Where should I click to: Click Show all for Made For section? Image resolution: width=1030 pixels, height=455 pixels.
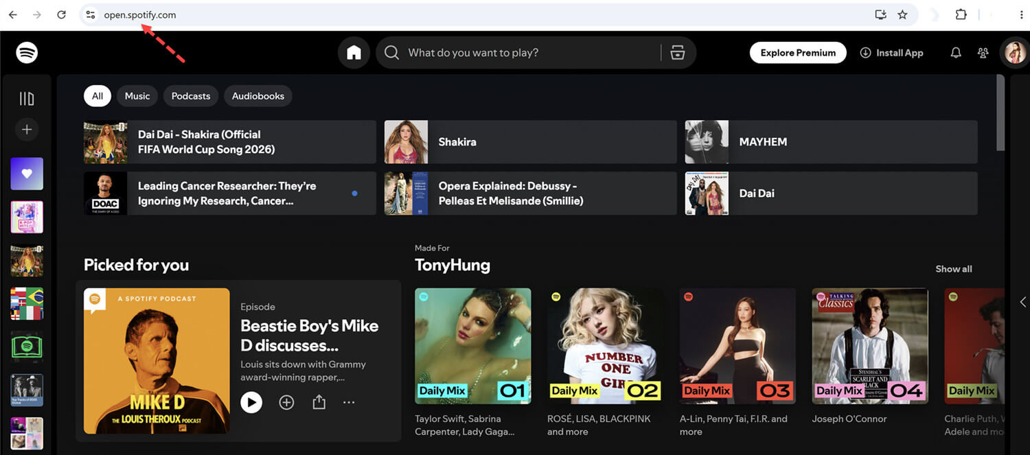click(x=954, y=269)
